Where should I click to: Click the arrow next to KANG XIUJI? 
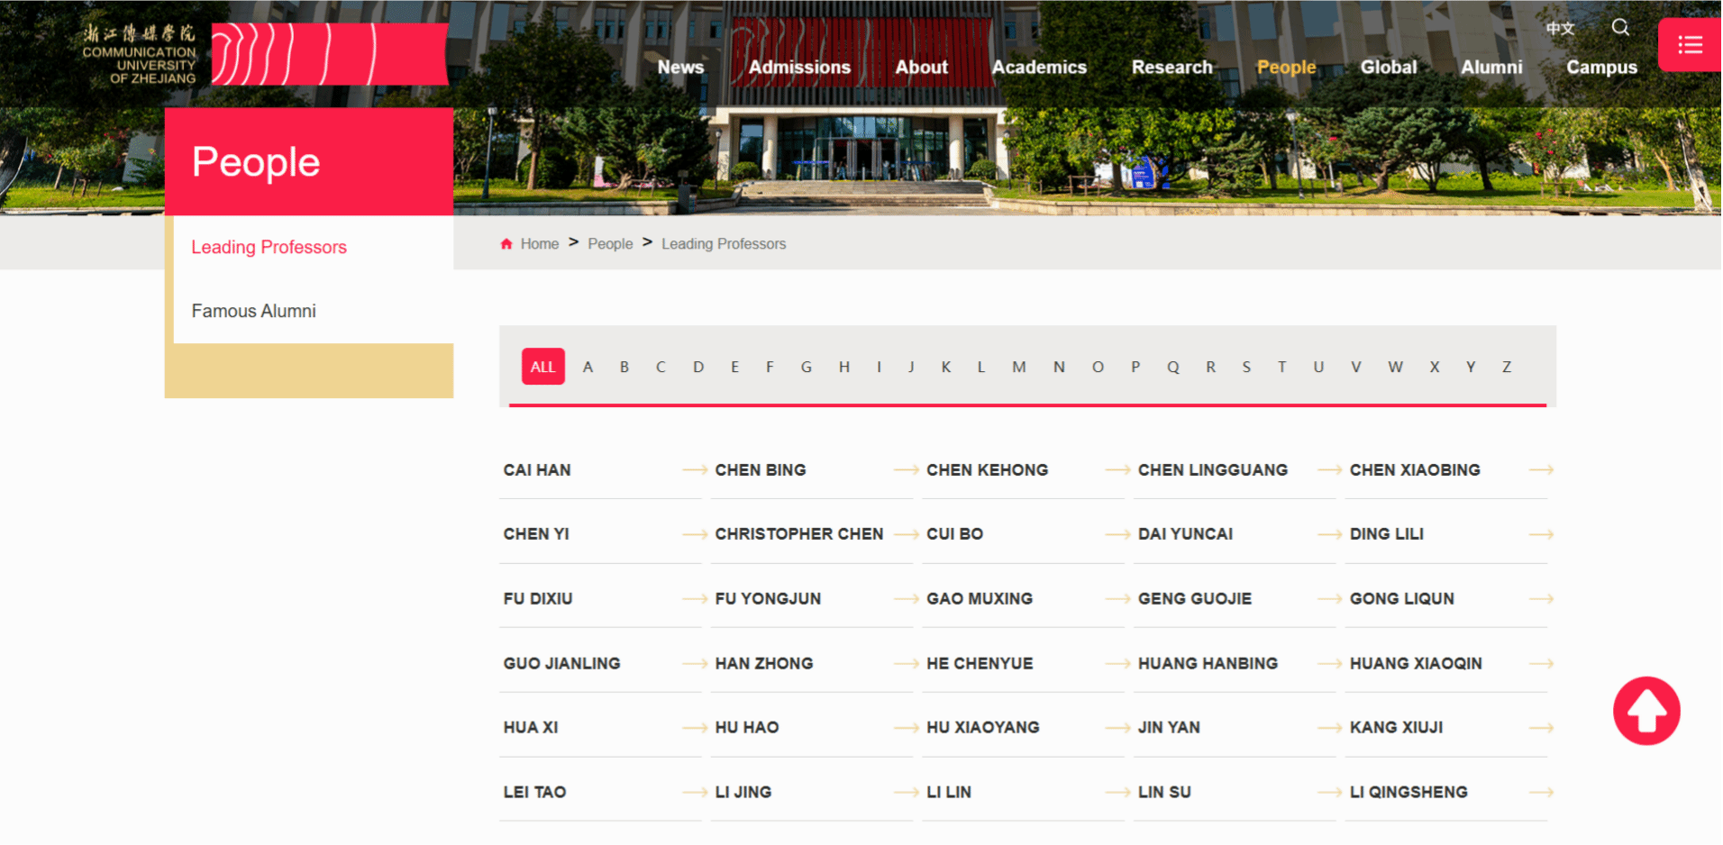click(1540, 728)
